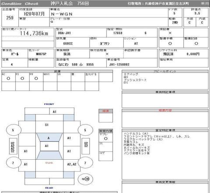Click the "Condition Check" header title
This screenshot has height=193, width=210.
[x=20, y=4]
